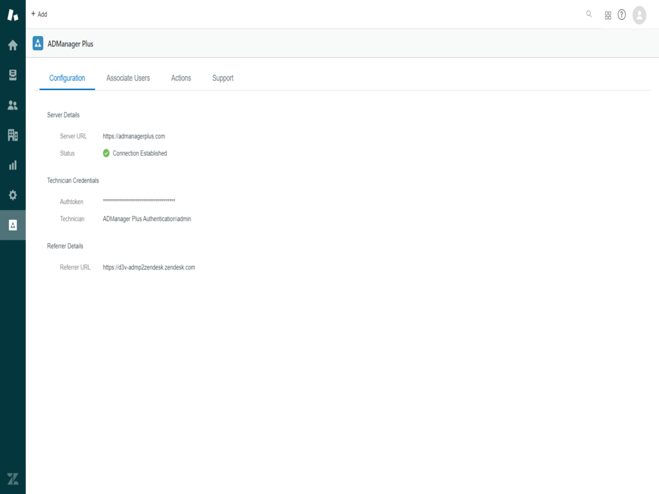Select the Settings gear icon
This screenshot has width=659, height=494.
tap(13, 194)
